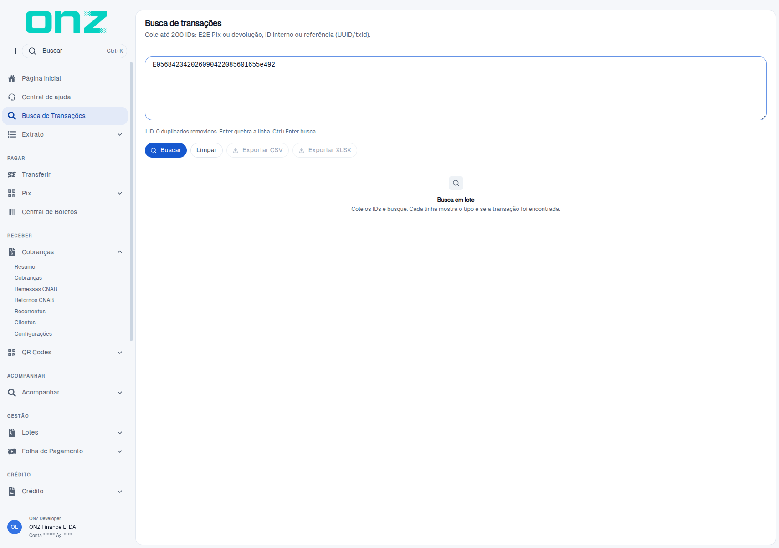Collapse the Cobranças menu chevron

pyautogui.click(x=120, y=252)
